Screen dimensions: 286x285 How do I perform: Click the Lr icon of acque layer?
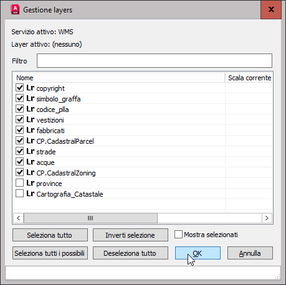click(x=31, y=162)
